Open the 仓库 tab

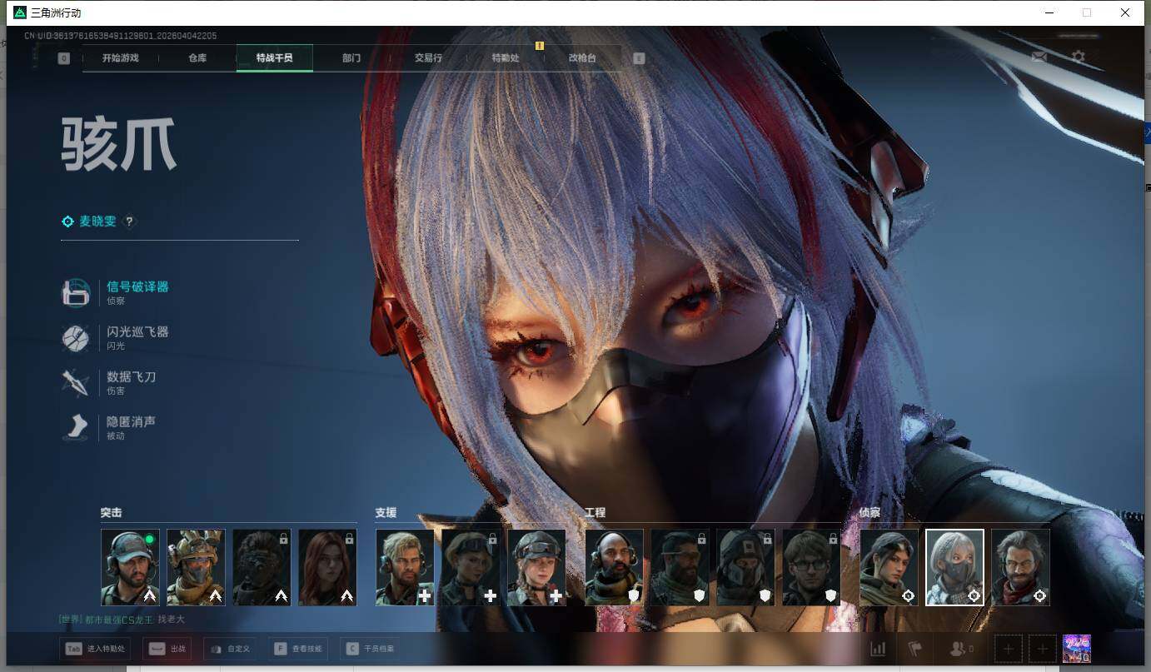coord(197,58)
